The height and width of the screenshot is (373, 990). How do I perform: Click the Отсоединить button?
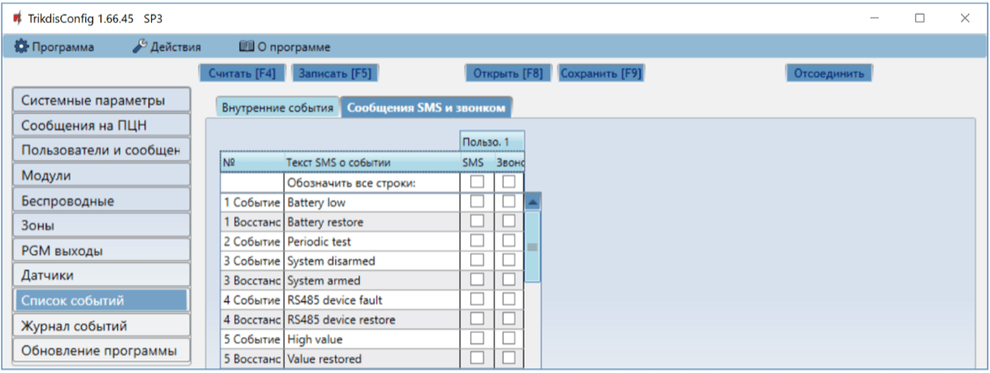tap(828, 73)
